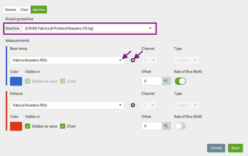This screenshot has height=156, width=248.
Task: Expand Exhaust Fabrica Roasters PIDs dropdown
Action: click(x=67, y=105)
